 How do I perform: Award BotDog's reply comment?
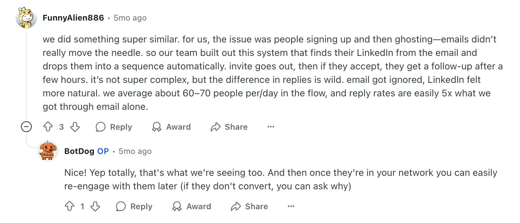click(x=191, y=206)
